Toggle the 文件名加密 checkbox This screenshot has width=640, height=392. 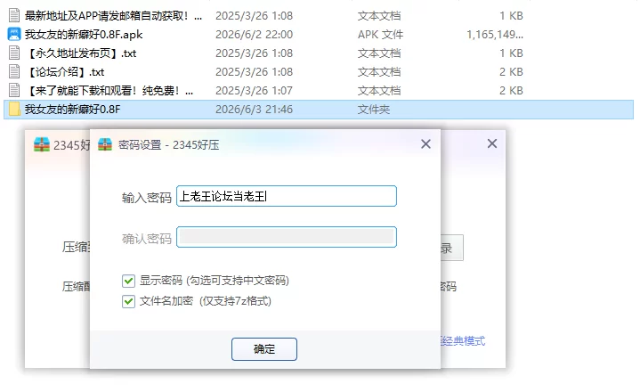coord(128,301)
